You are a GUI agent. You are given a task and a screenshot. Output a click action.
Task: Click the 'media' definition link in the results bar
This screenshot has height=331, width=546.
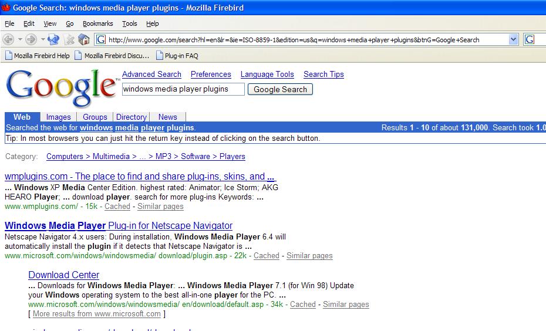pos(127,128)
